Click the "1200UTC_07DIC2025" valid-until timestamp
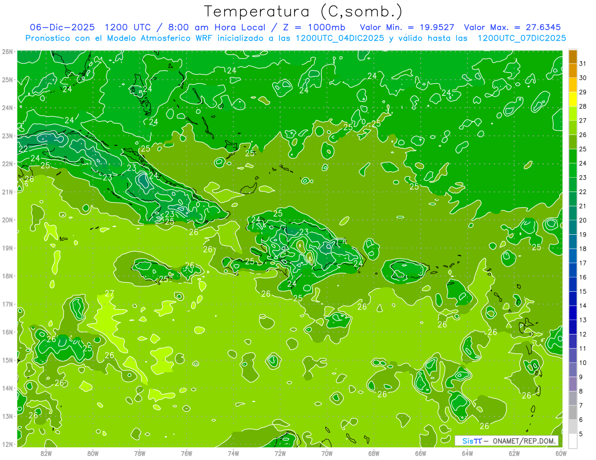The image size is (596, 460). (x=521, y=38)
